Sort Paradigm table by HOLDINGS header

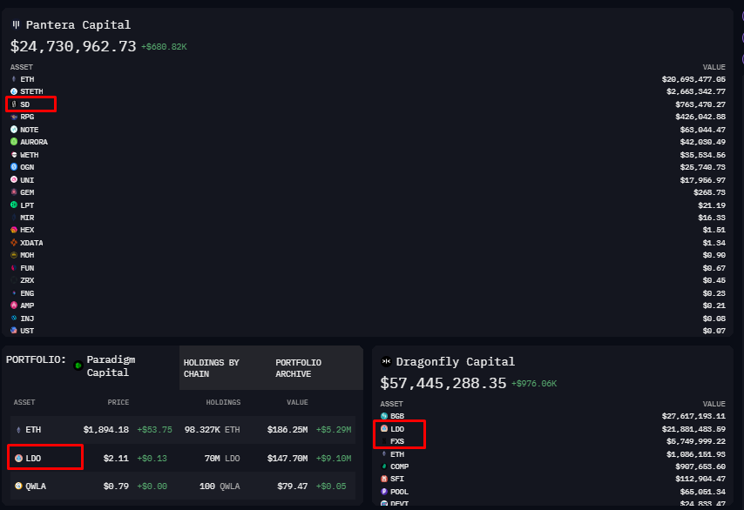[x=223, y=402]
